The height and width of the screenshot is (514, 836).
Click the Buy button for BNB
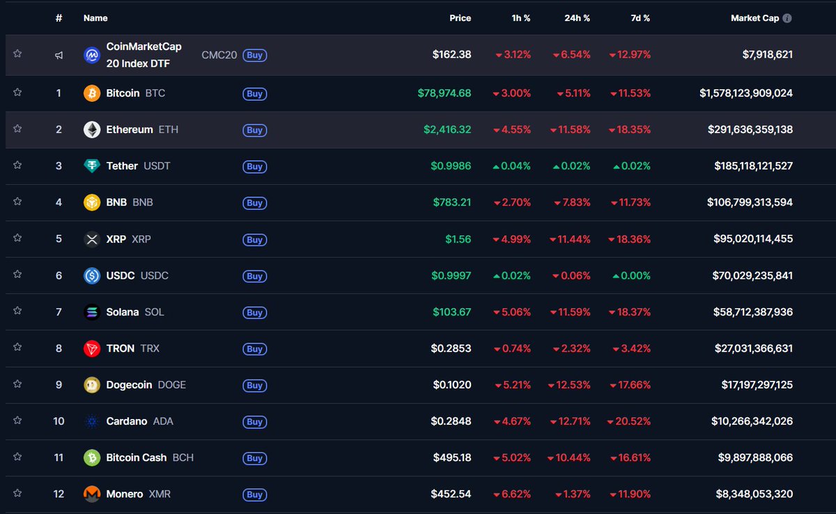[255, 203]
